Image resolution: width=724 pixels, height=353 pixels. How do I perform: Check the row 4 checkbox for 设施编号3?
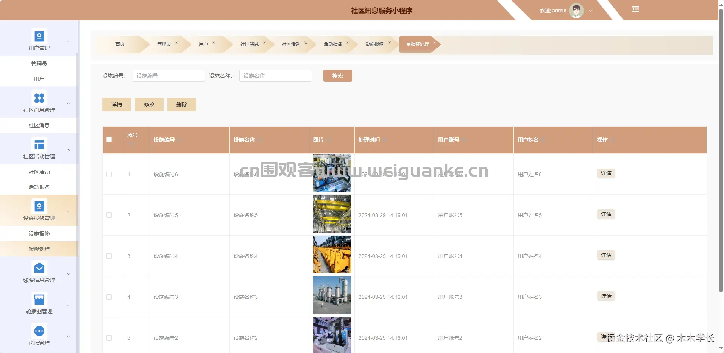coord(109,297)
